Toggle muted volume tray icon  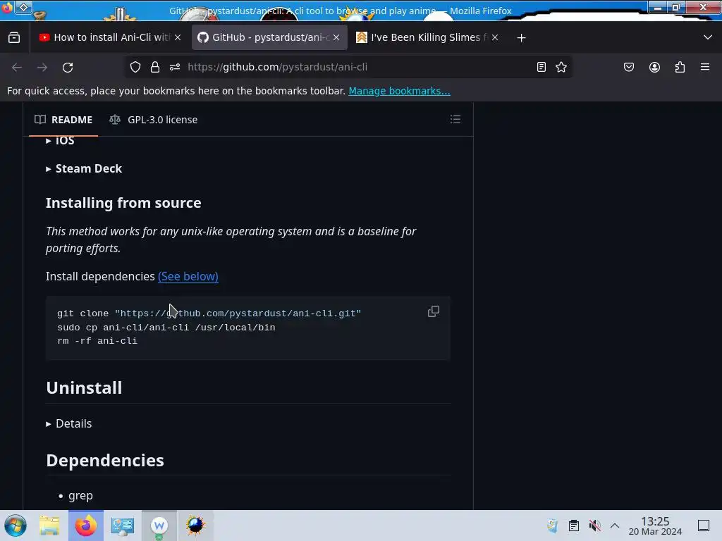(x=595, y=526)
